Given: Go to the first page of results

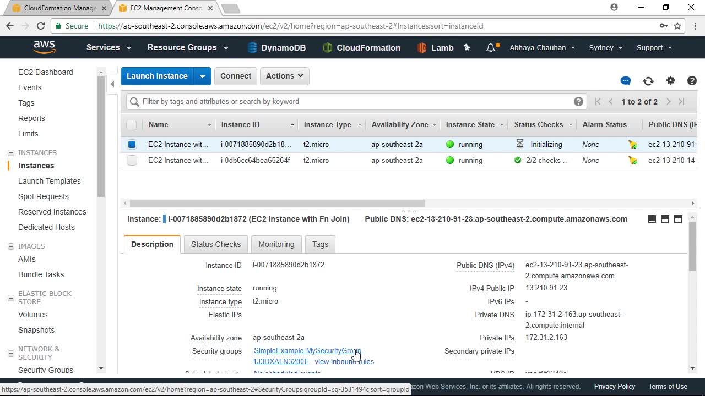Looking at the screenshot, I should [598, 102].
